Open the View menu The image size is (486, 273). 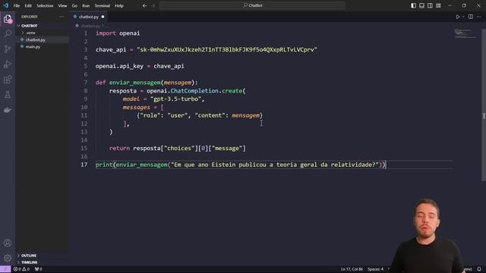click(62, 5)
